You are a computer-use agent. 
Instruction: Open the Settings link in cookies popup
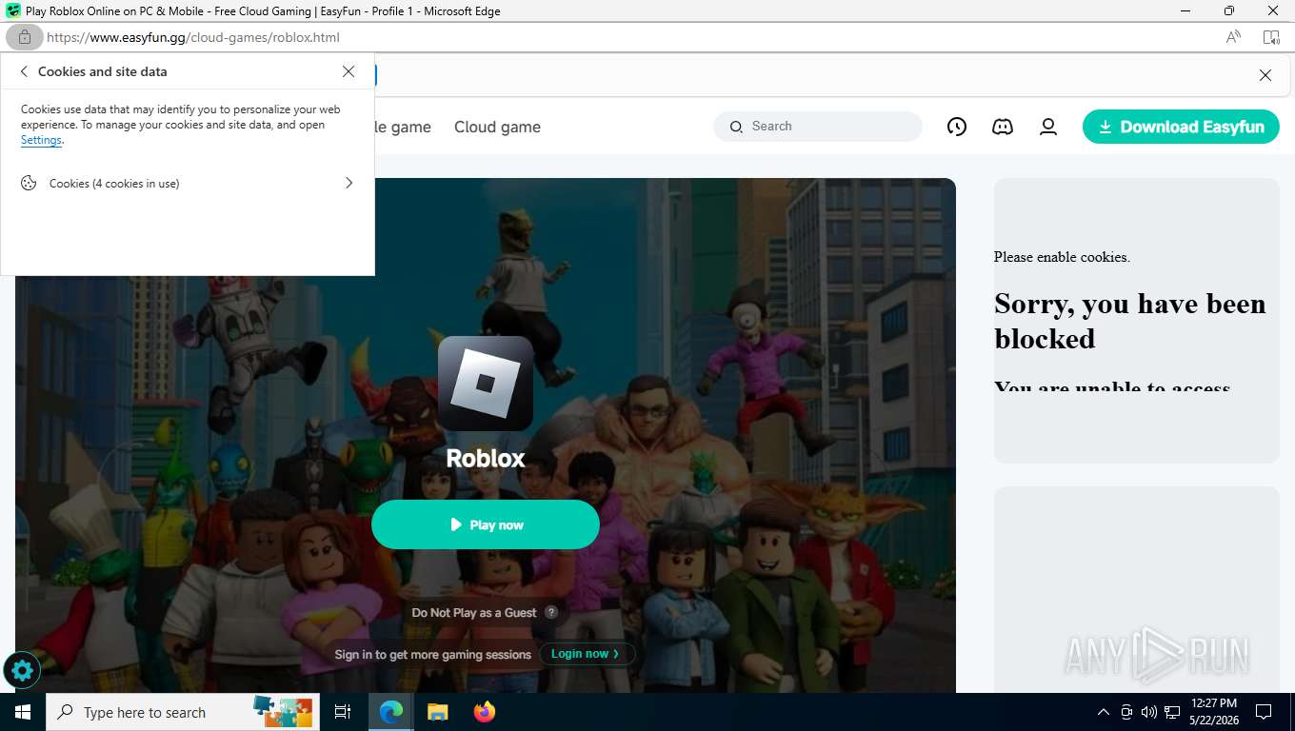[41, 140]
